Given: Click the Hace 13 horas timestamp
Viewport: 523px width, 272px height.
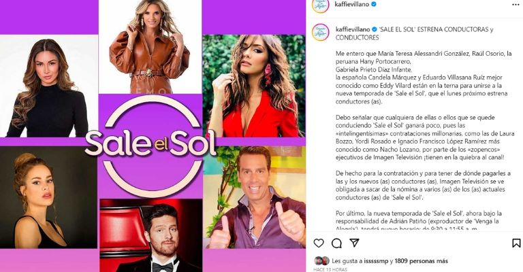Looking at the screenshot, I should 330,269.
